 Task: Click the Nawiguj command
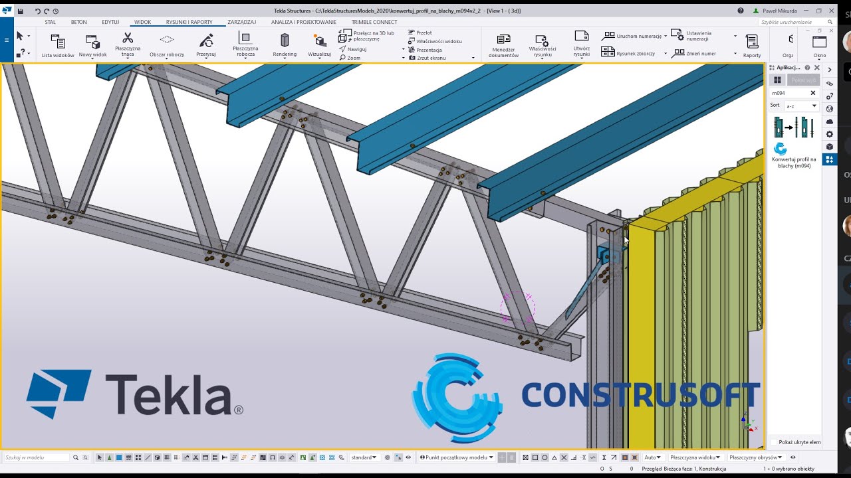point(352,49)
